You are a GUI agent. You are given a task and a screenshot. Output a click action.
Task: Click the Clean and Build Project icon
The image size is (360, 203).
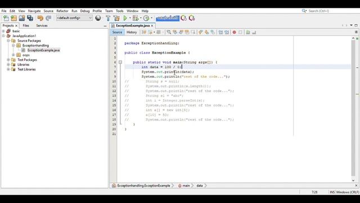point(116,18)
